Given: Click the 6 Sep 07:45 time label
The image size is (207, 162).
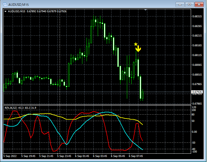Looking at the screenshot, I should (136, 156).
